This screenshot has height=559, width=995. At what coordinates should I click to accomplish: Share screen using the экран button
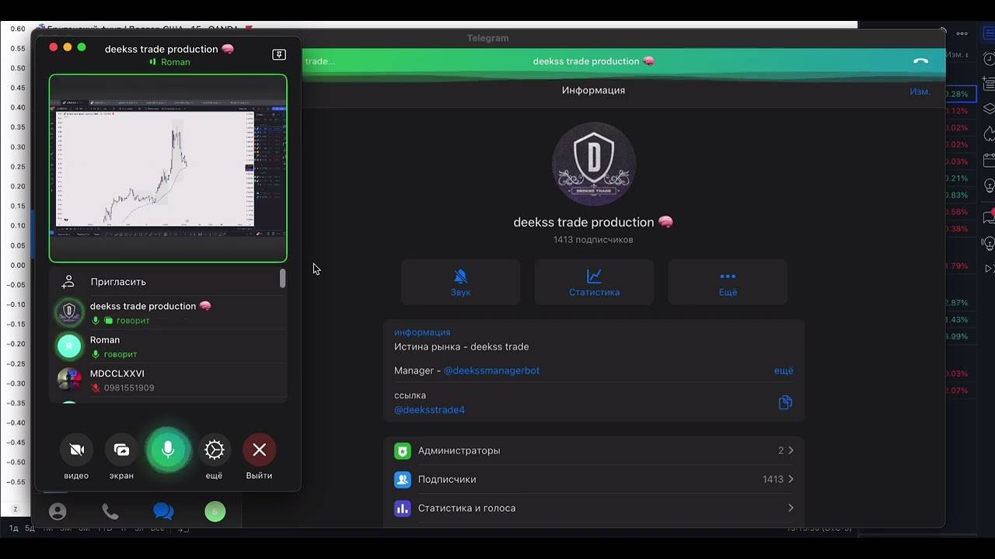(121, 450)
